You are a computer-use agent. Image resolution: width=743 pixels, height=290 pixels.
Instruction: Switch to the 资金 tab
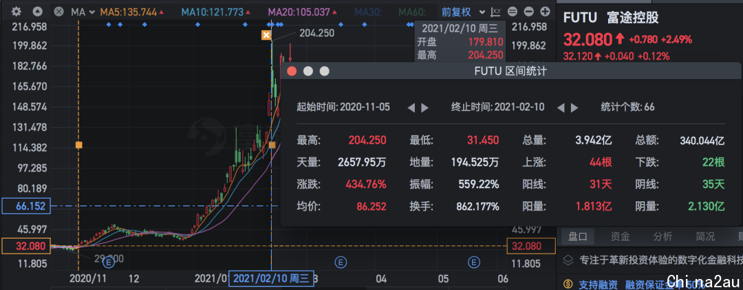[620, 236]
